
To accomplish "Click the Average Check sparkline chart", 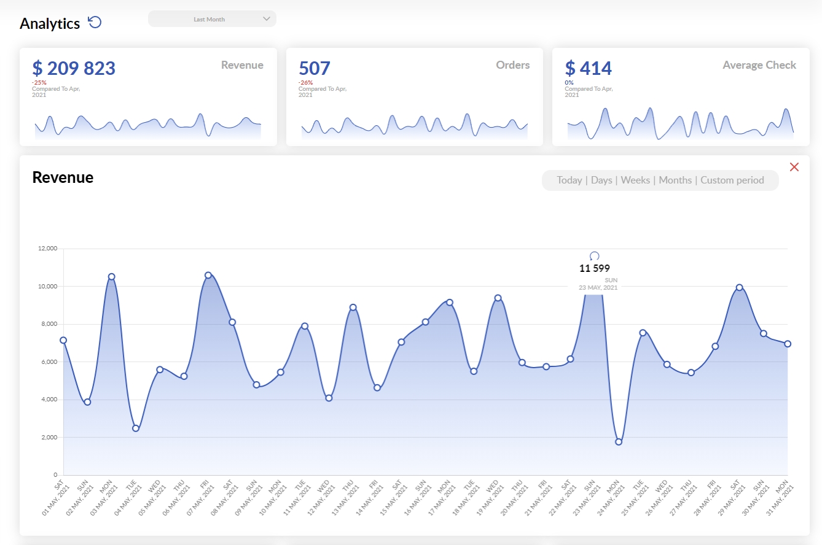I will click(681, 123).
